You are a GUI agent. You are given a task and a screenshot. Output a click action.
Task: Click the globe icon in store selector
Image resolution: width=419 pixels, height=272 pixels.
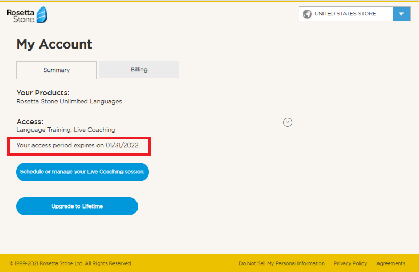click(x=307, y=14)
